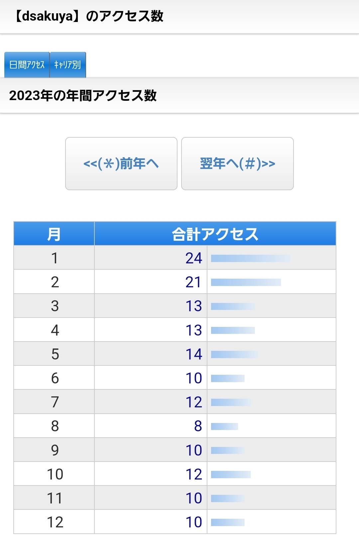Image resolution: width=359 pixels, height=550 pixels.
Task: Open October access count 12 link
Action: pos(194,474)
